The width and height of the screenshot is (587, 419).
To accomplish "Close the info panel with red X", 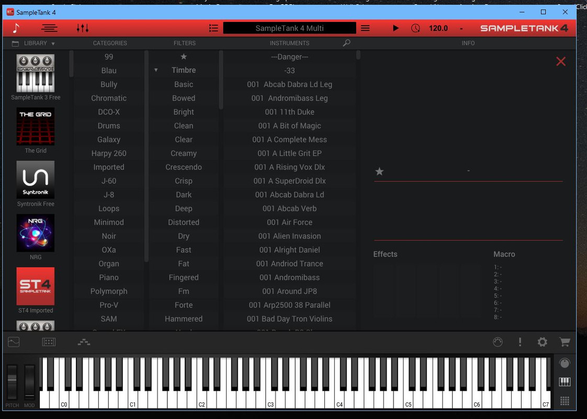I will pos(561,61).
